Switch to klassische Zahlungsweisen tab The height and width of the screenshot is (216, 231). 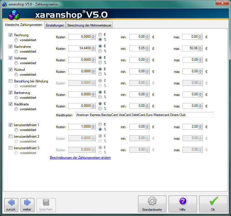click(24, 25)
